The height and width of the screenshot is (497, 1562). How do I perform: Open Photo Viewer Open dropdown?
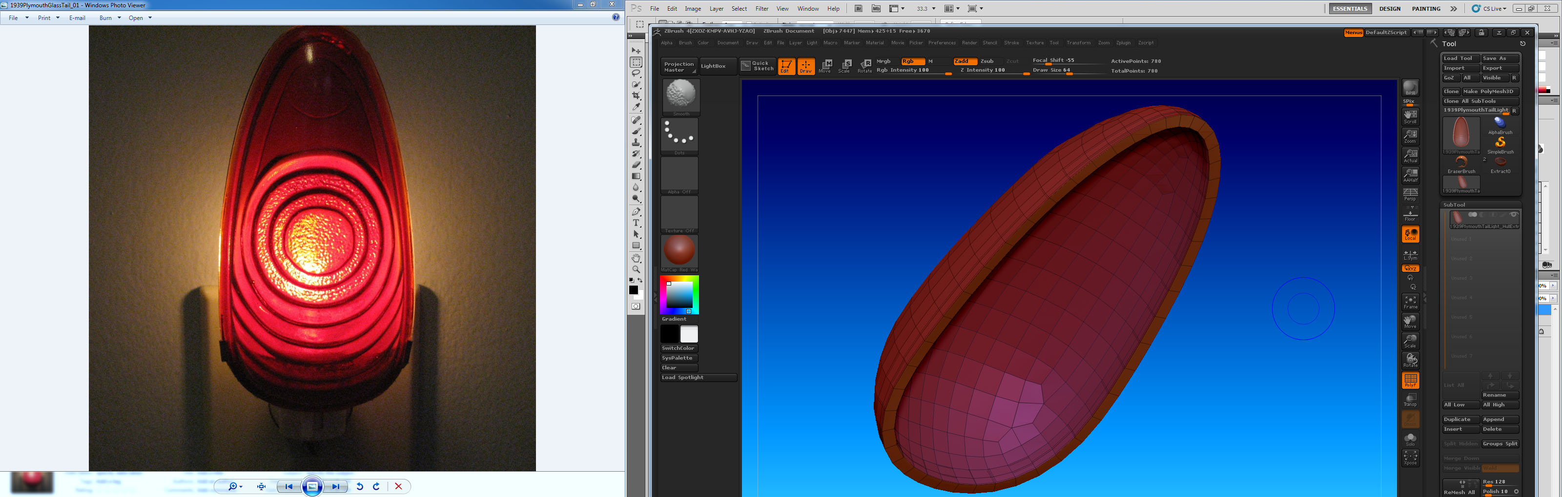(x=140, y=18)
